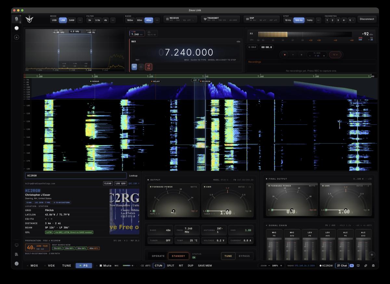Toggle CTUN
390x284 pixels.
(159, 265)
